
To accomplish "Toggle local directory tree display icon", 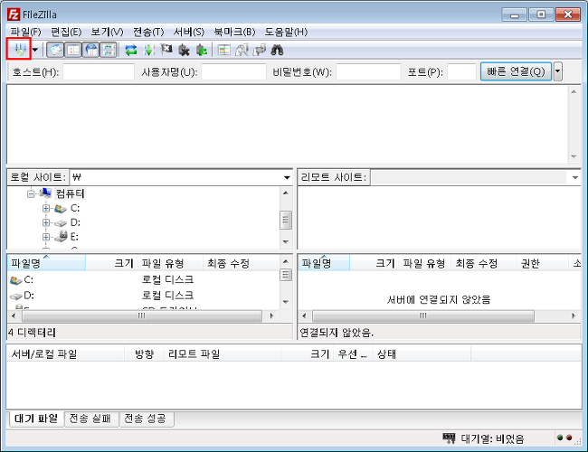I will 73,50.
